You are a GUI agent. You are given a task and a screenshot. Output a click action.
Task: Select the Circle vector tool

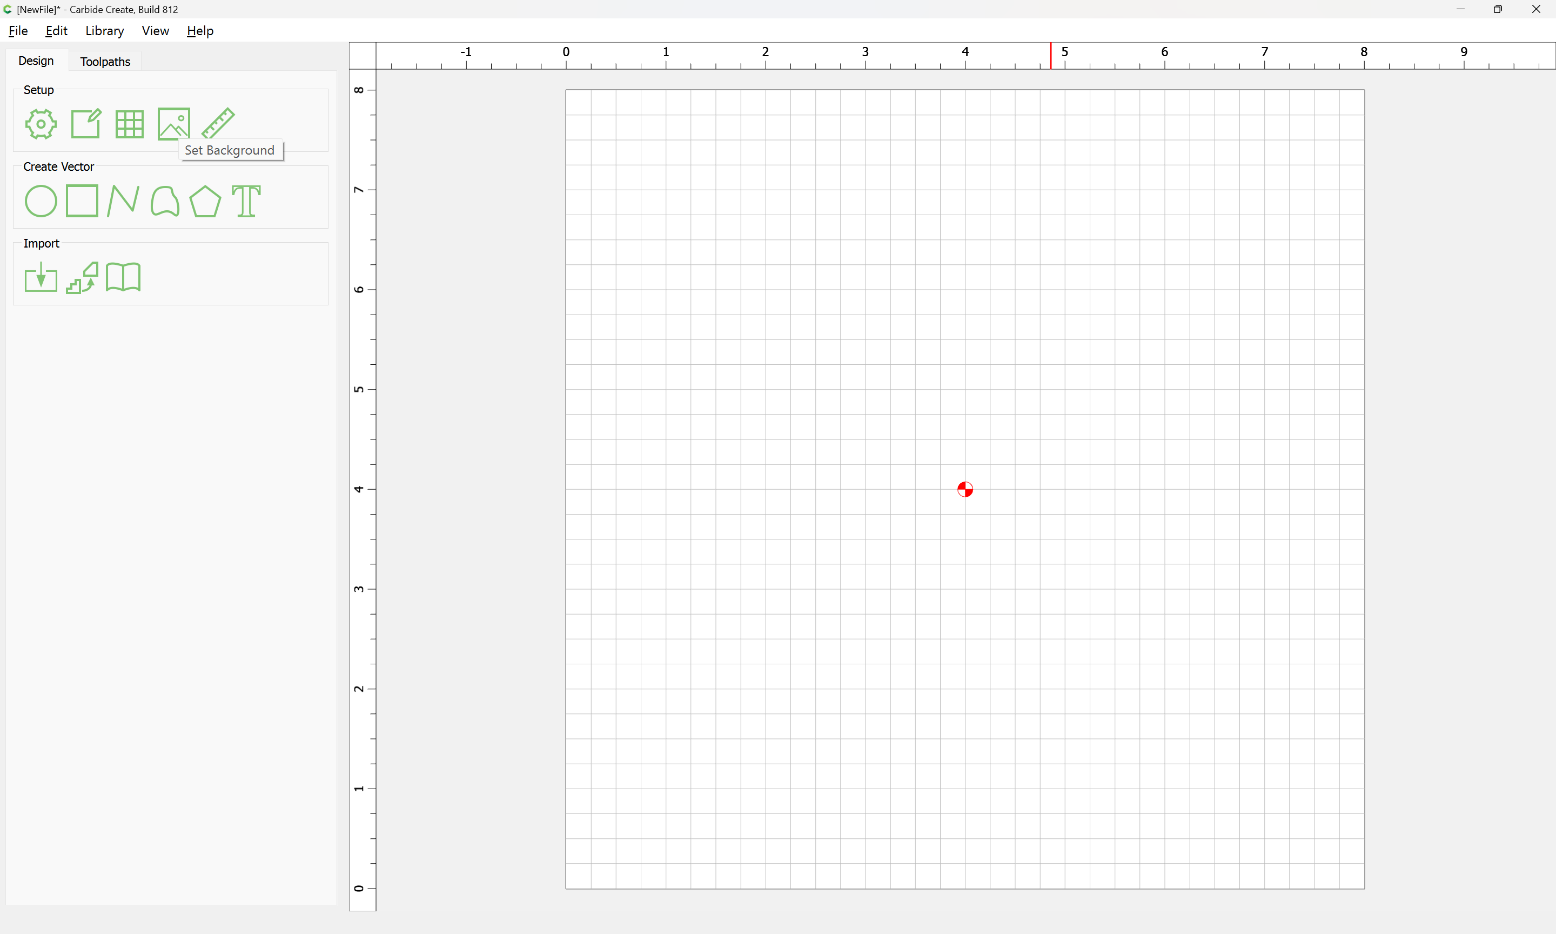point(41,202)
